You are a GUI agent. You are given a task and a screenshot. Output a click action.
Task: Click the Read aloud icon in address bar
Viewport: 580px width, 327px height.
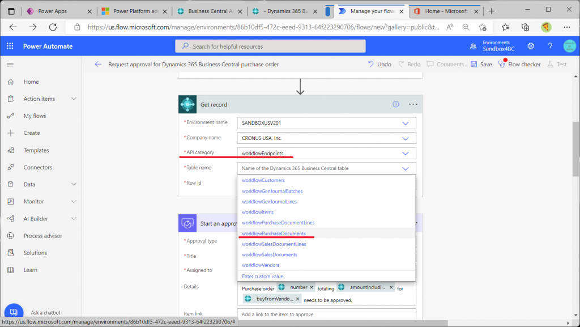450,27
